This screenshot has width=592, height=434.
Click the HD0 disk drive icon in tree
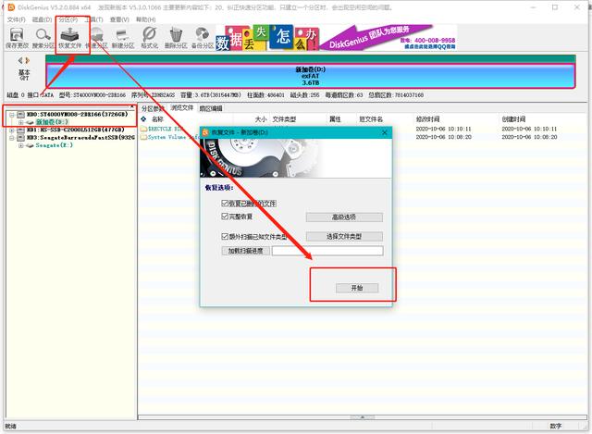point(20,114)
